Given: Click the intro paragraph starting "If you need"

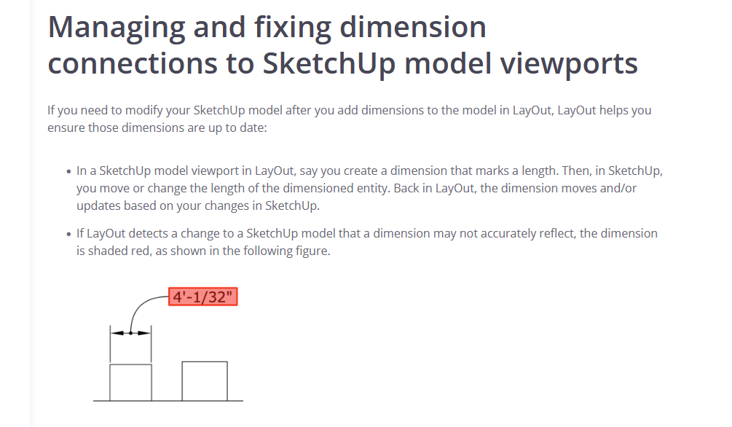Looking at the screenshot, I should click(350, 111).
